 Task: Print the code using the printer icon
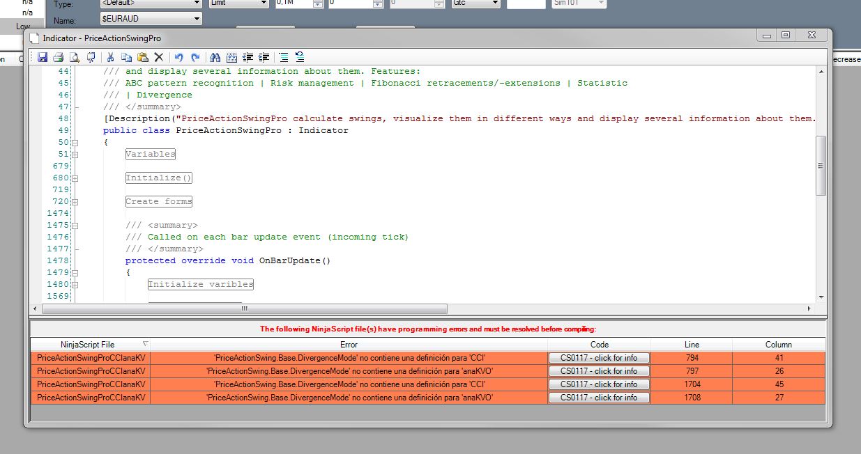pos(58,57)
